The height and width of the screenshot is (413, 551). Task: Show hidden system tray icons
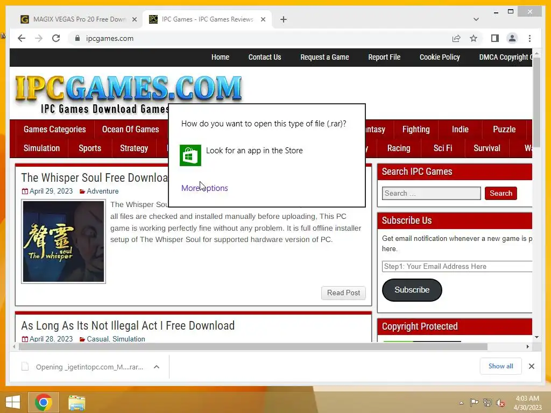(x=461, y=403)
